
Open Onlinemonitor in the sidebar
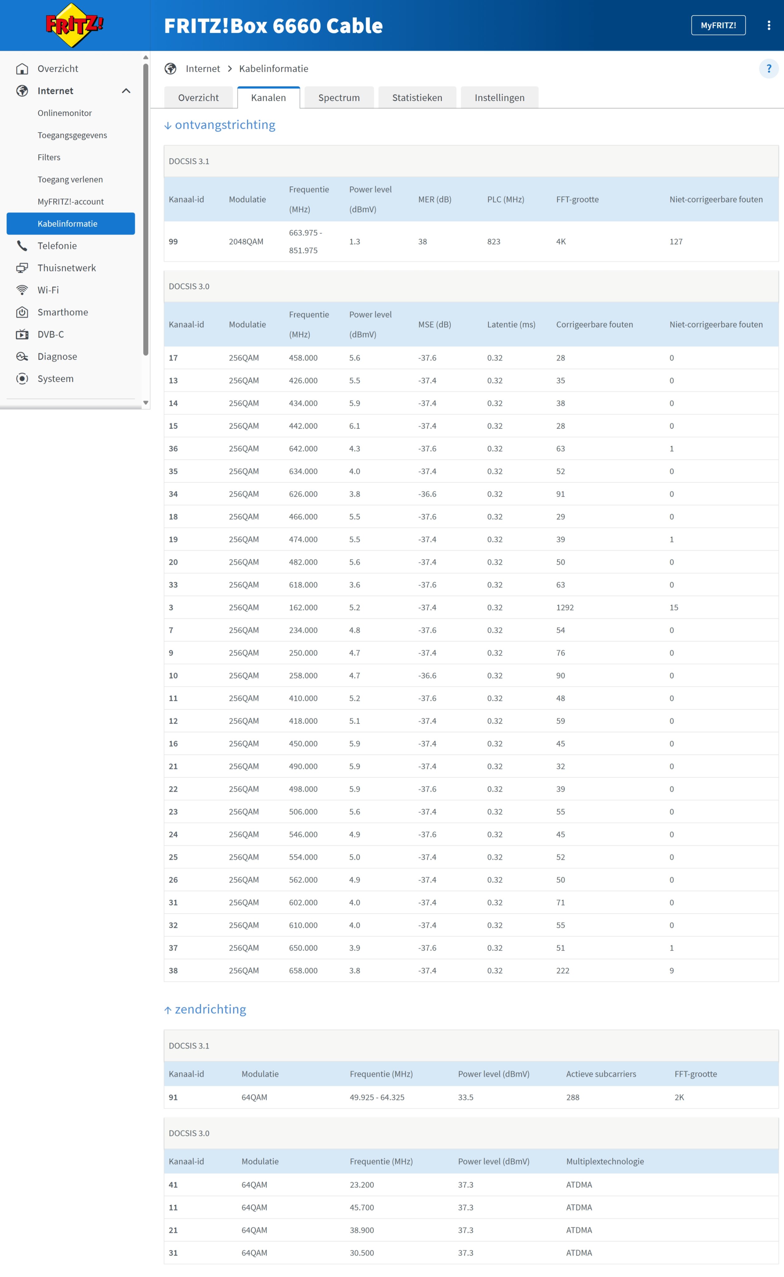pyautogui.click(x=64, y=113)
